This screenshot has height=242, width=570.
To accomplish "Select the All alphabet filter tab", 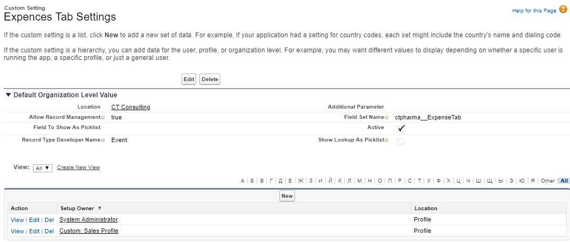I will 564,181.
